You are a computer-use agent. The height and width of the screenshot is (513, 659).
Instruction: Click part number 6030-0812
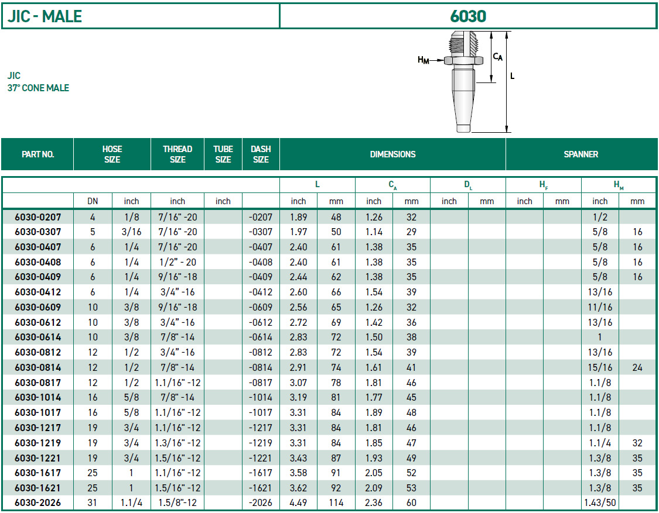[38, 352]
